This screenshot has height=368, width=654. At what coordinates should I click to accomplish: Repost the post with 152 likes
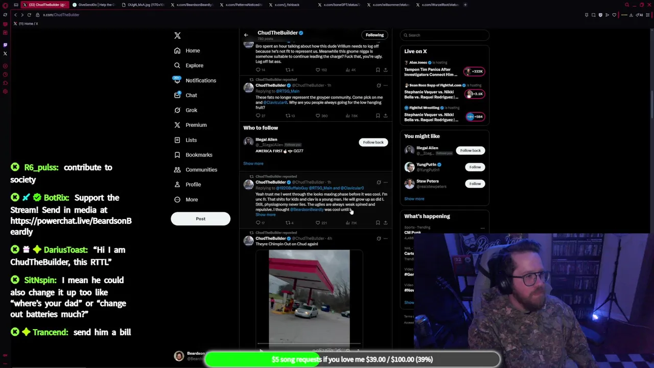tap(290, 70)
